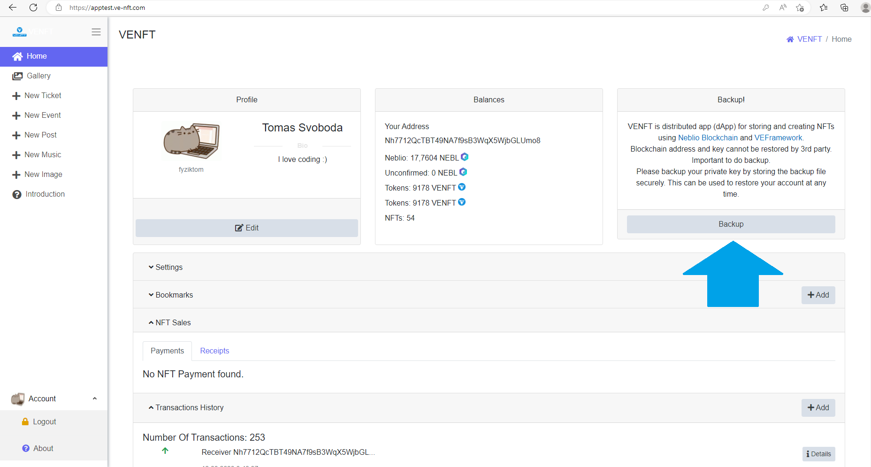871x467 pixels.
Task: Follow the Neblio Blockchain link
Action: pos(708,138)
